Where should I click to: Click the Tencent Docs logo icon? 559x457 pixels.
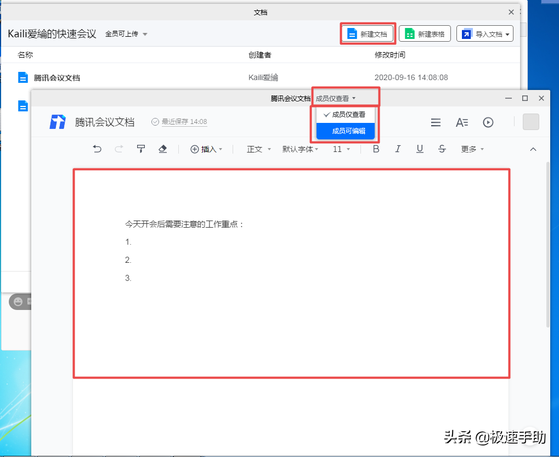58,122
